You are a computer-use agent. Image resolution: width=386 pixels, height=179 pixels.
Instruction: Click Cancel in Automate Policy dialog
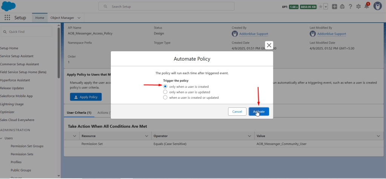click(237, 112)
